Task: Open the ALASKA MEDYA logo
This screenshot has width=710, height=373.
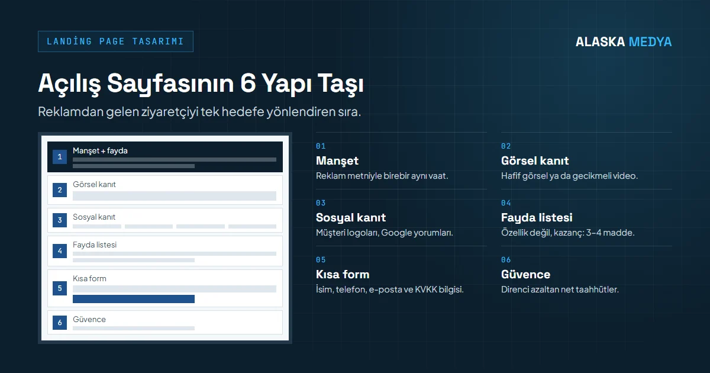Action: (x=624, y=42)
